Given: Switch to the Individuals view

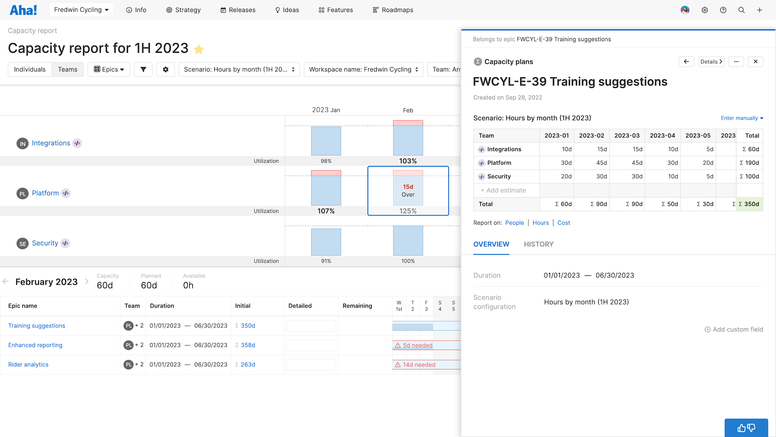Looking at the screenshot, I should click(x=29, y=69).
